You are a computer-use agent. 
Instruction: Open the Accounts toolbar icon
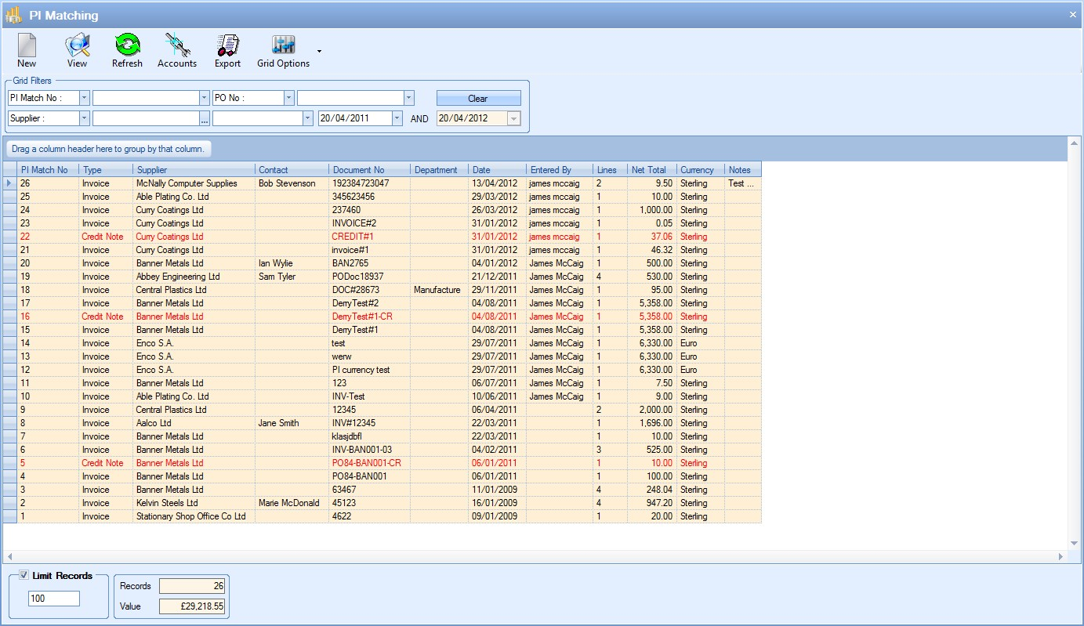tap(177, 46)
